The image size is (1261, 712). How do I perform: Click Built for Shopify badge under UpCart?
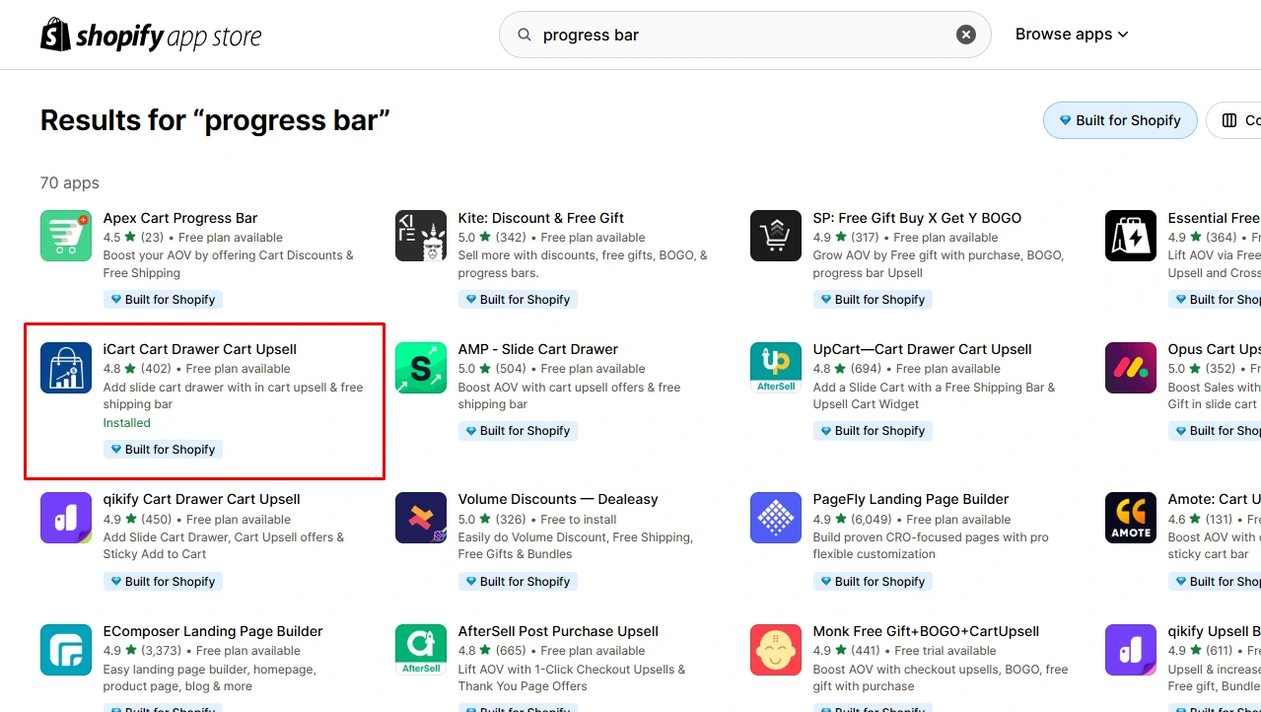coord(873,430)
